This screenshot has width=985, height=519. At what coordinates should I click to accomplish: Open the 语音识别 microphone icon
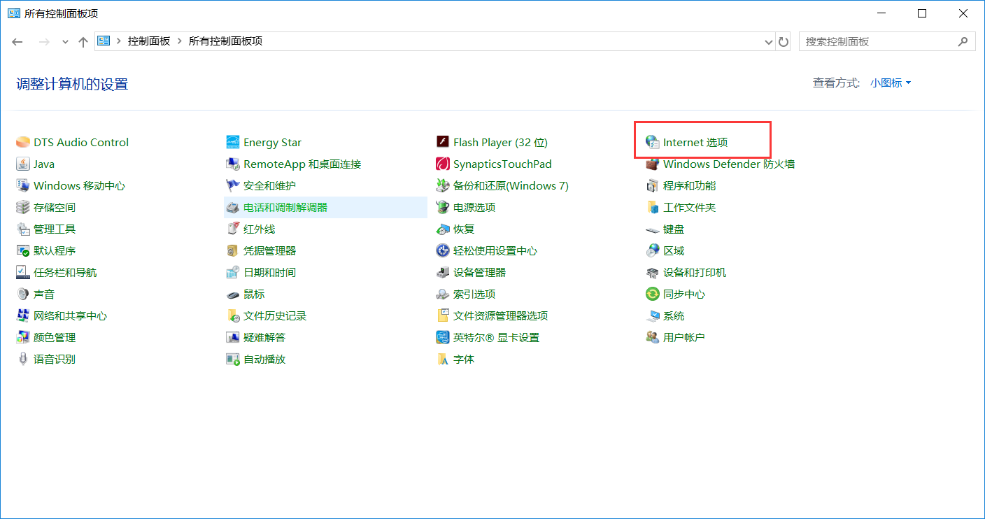click(23, 360)
